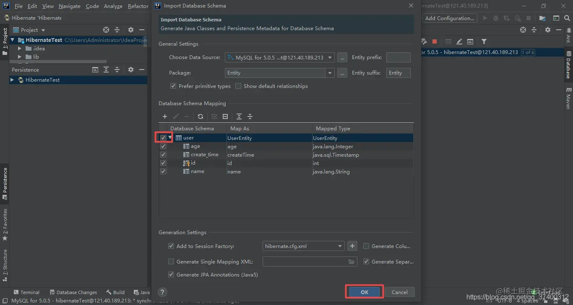Image resolution: width=573 pixels, height=305 pixels.
Task: Click the Entity prefix input field
Action: (x=398, y=57)
